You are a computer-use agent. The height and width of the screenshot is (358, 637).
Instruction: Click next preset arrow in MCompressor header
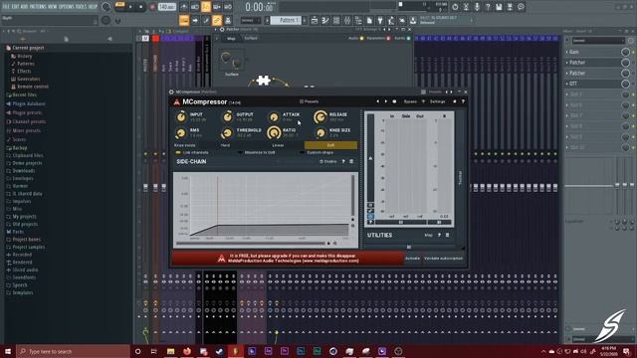[x=386, y=101]
